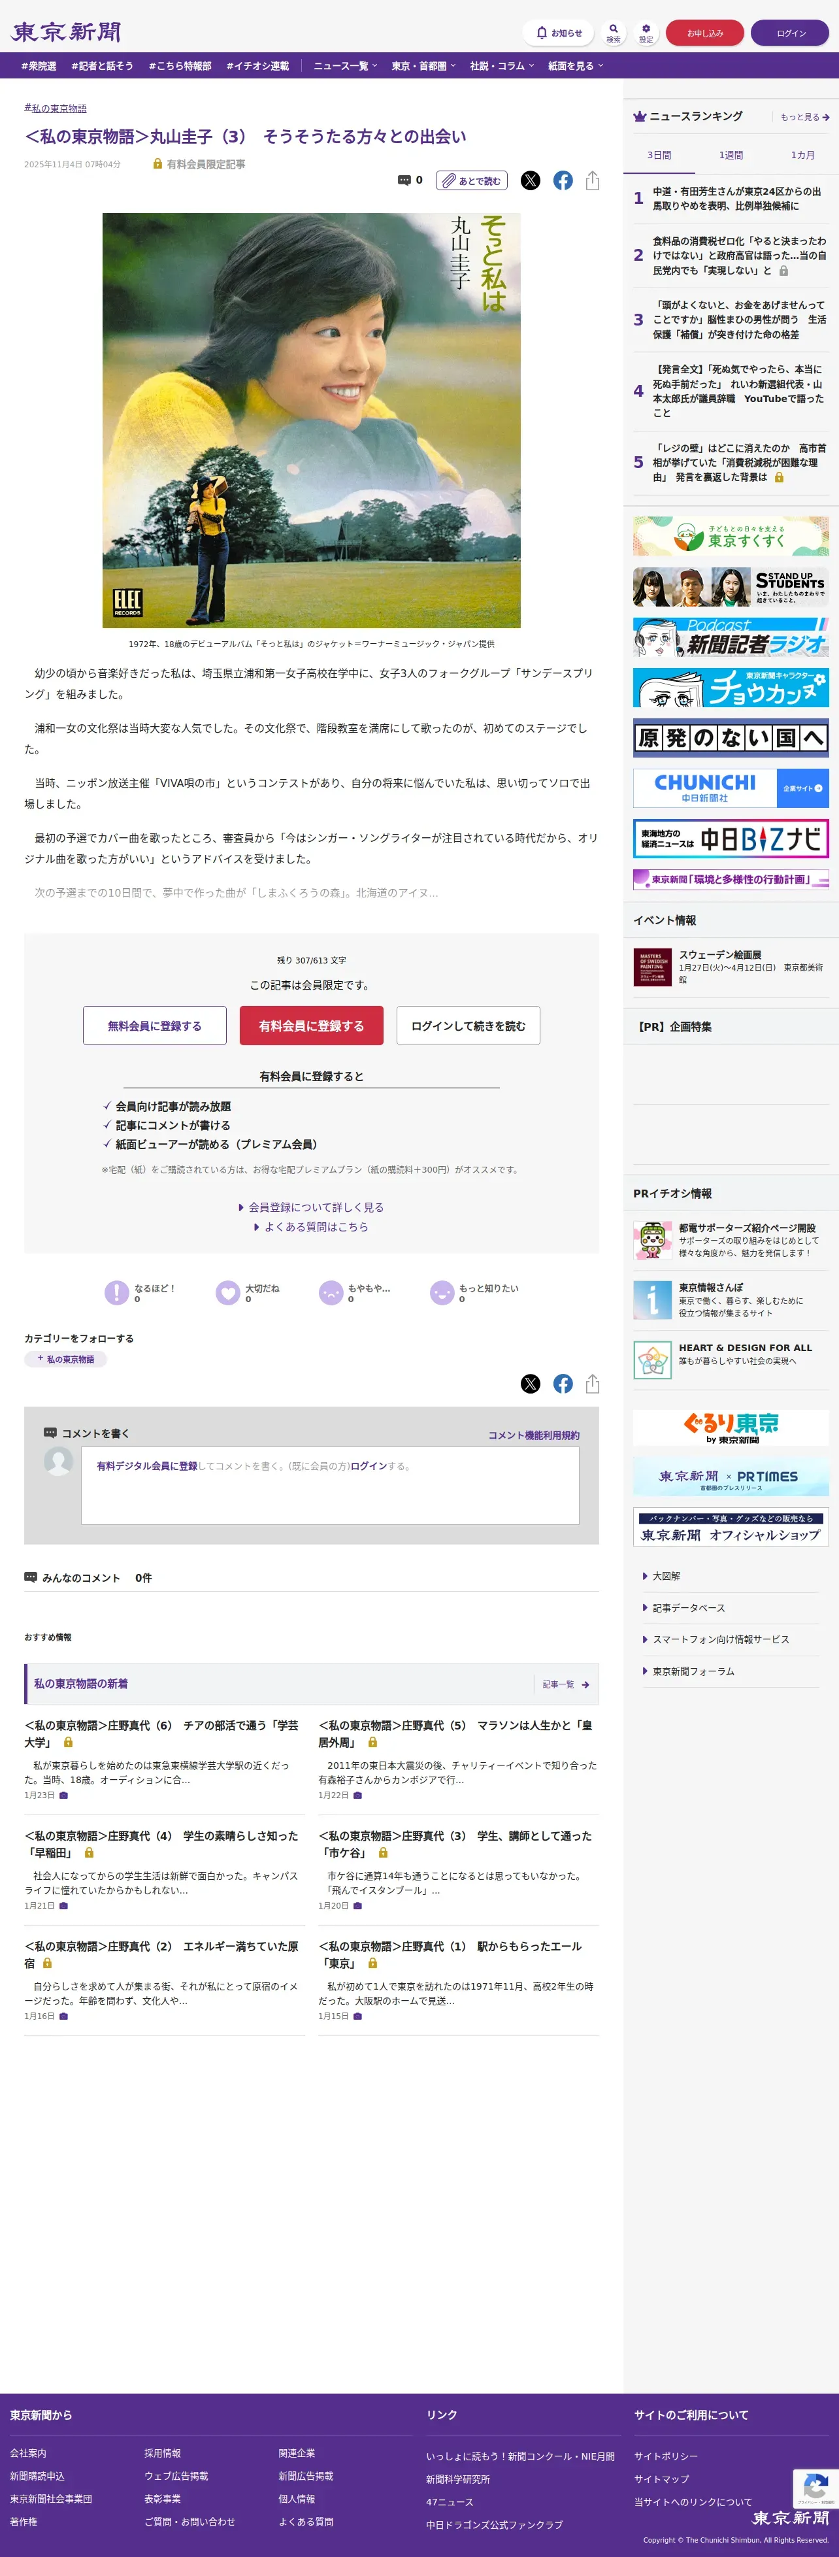Open the share menu icon beside あとで読む

(593, 180)
